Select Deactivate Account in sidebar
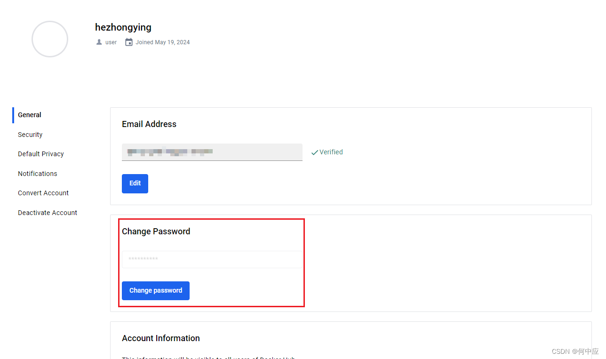The height and width of the screenshot is (359, 606). click(48, 213)
